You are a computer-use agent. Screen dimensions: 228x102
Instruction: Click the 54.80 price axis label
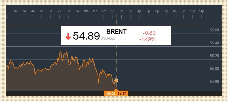(214, 81)
